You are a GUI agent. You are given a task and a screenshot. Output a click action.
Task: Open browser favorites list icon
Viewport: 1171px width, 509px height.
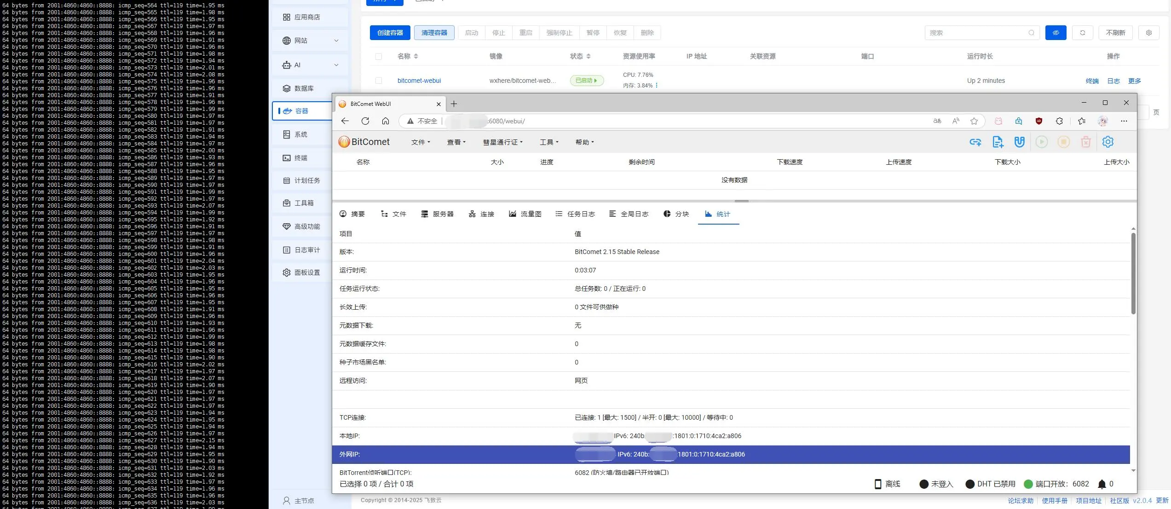(1082, 121)
